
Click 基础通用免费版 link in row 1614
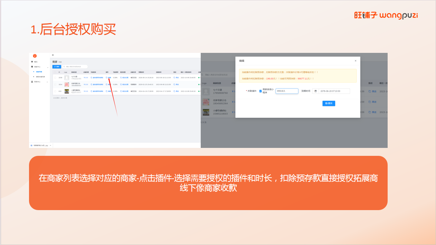click(x=98, y=84)
